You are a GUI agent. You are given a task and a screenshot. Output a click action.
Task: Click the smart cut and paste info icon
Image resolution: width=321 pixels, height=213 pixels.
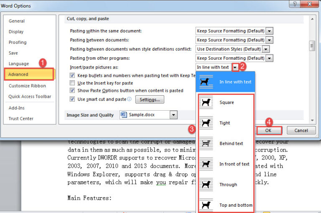tap(129, 99)
